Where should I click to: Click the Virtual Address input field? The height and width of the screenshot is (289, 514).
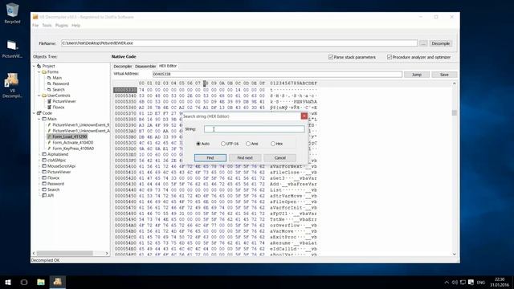click(277, 75)
